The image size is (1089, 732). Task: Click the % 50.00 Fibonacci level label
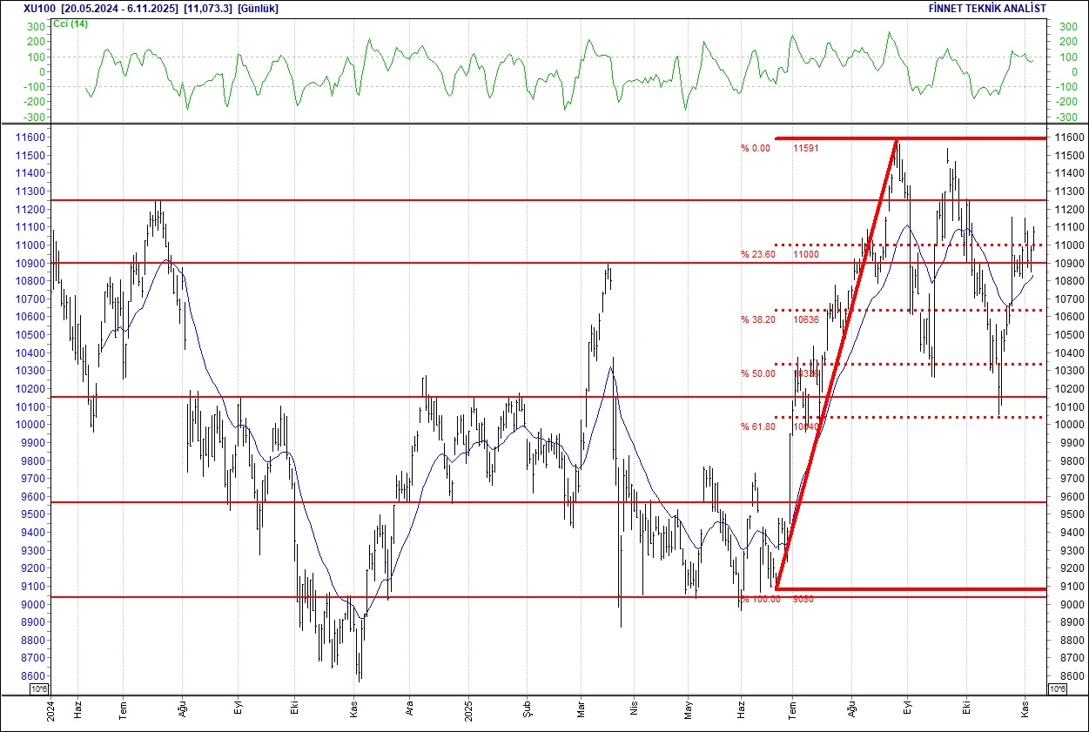[757, 373]
